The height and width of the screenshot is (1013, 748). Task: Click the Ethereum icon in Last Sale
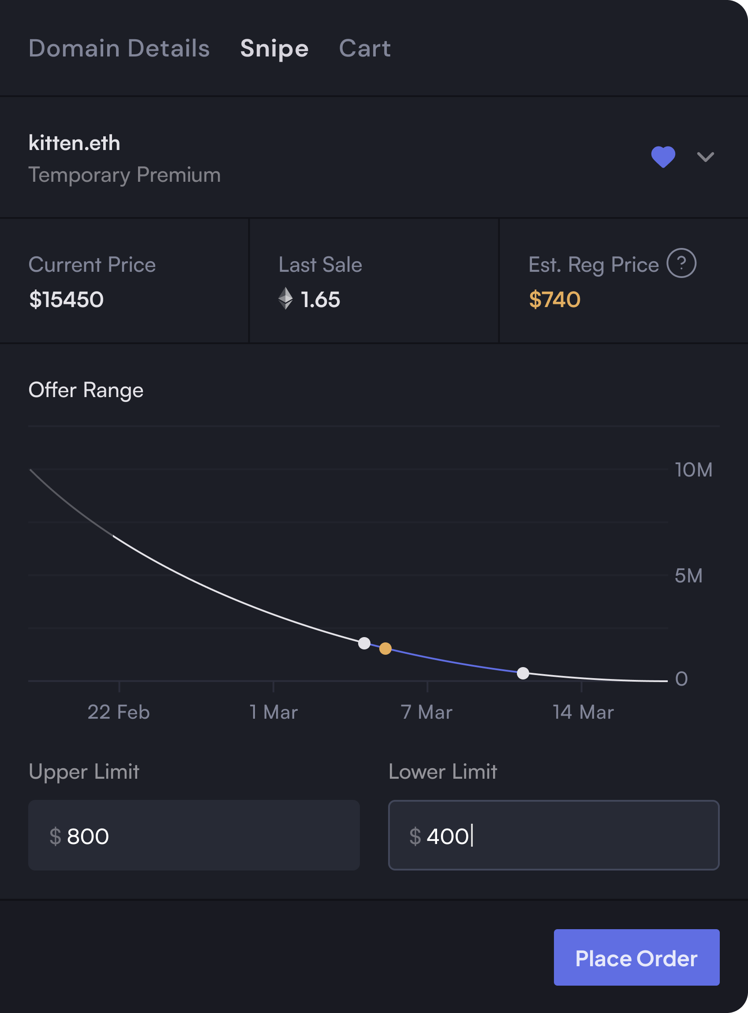(x=285, y=299)
